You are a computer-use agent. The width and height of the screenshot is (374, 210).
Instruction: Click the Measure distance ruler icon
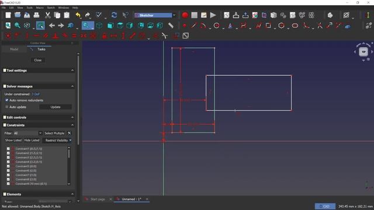(171, 26)
